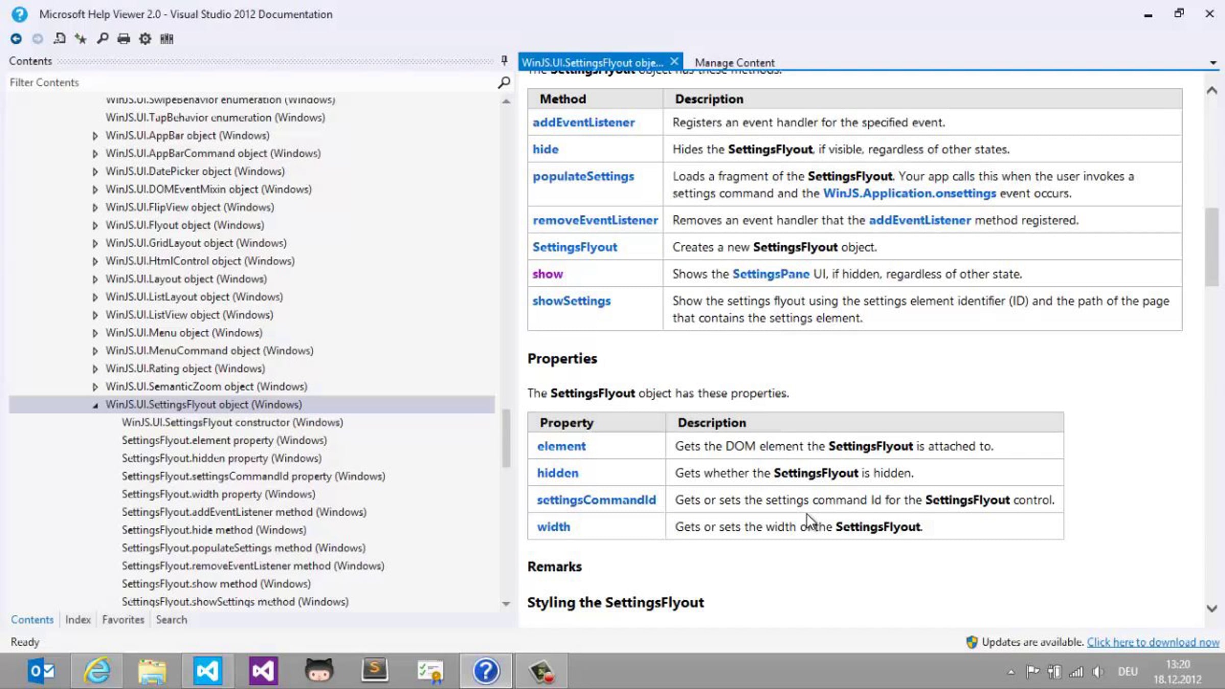
Task: Expand WinJS.UI.ListView object tree node
Action: [95, 315]
